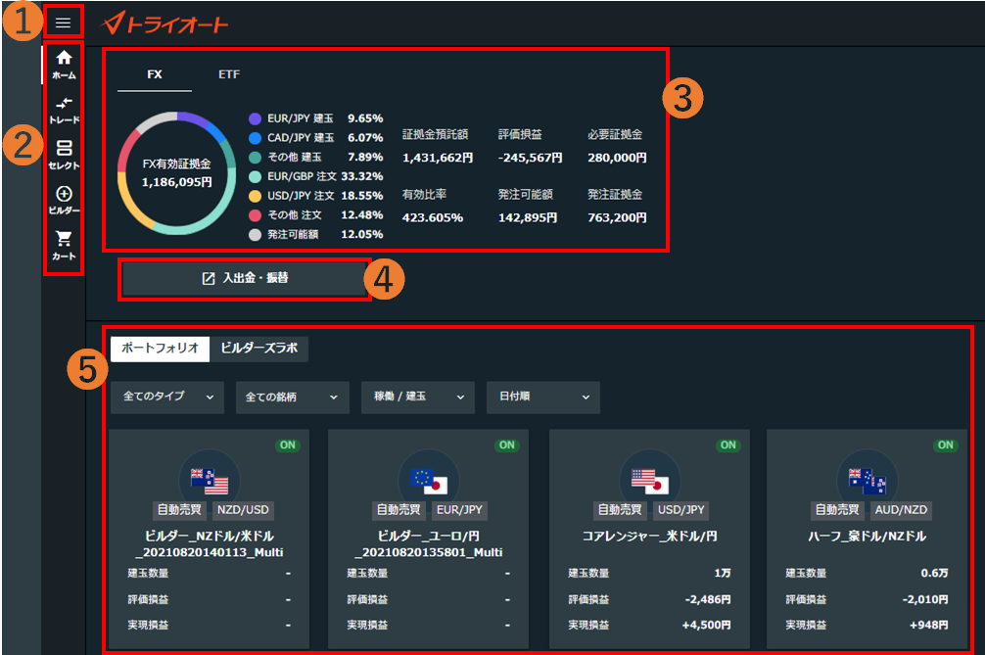This screenshot has width=985, height=655.
Task: Click the 自動売買 tag on AUD/NZD card
Action: tap(837, 510)
